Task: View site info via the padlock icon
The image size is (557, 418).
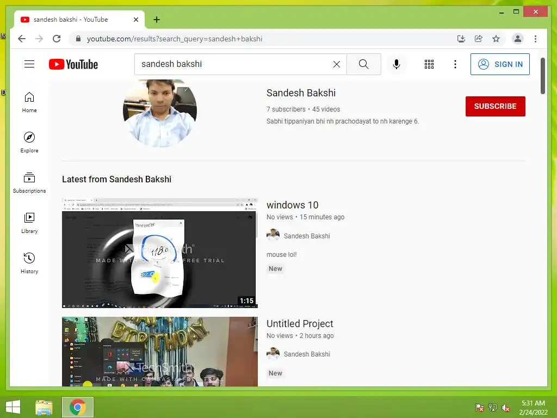Action: click(78, 39)
